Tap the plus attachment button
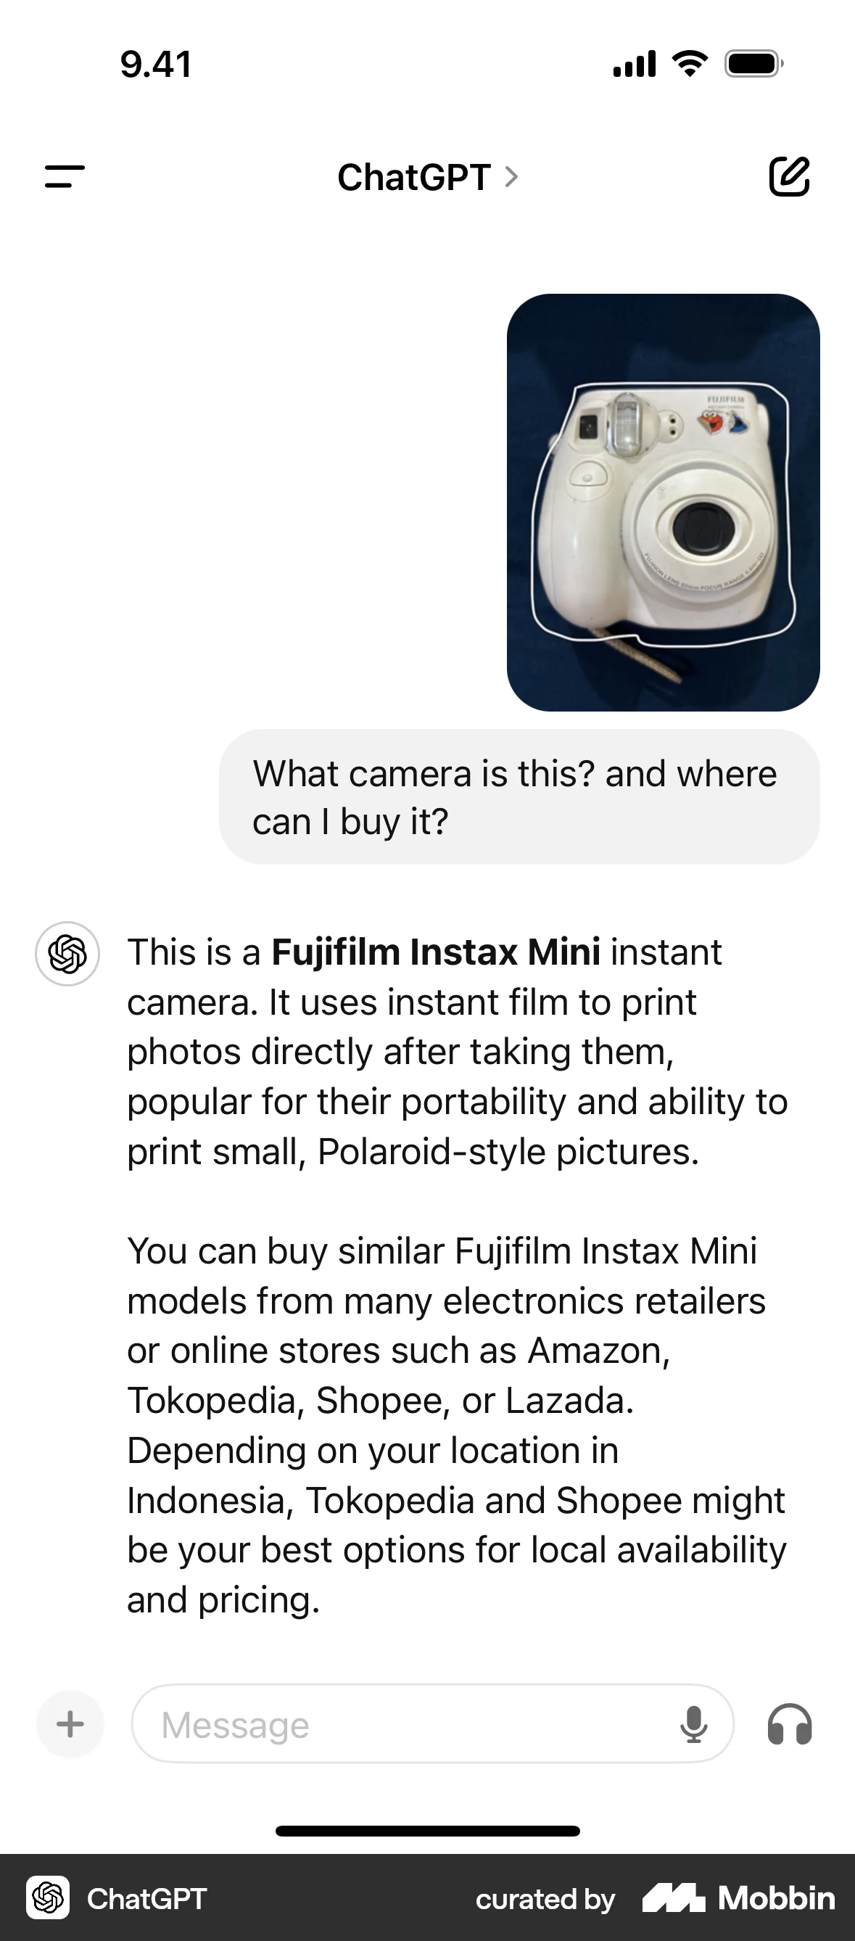The width and height of the screenshot is (855, 1941). click(x=70, y=1724)
